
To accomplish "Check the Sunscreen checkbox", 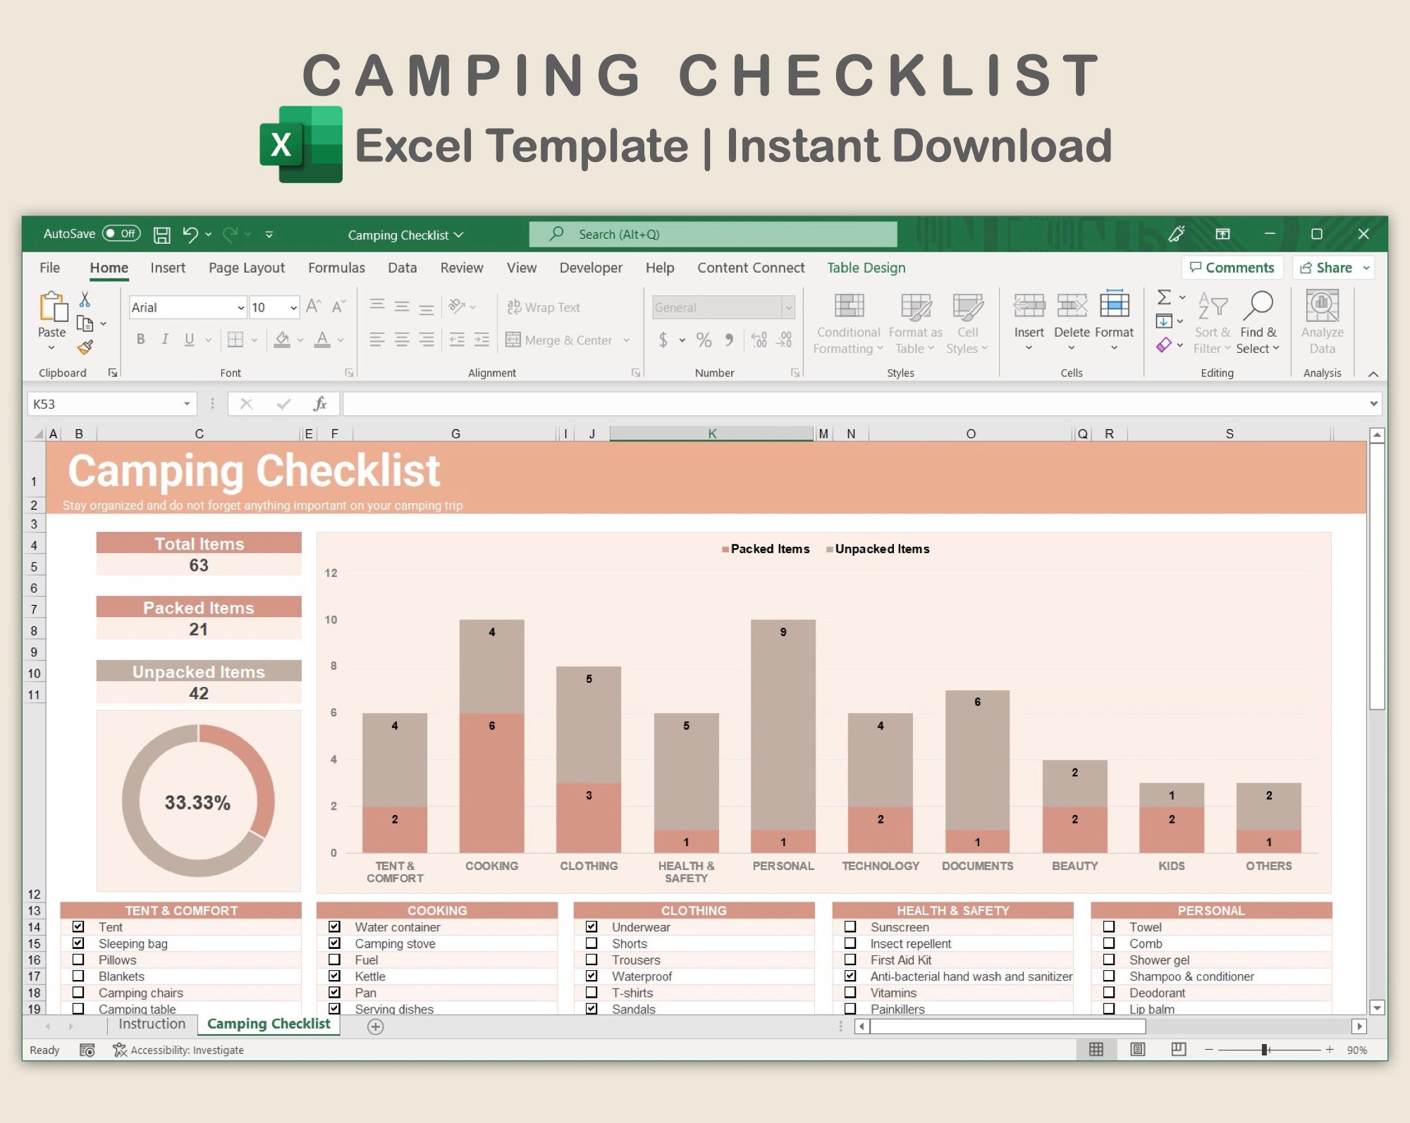I will tap(851, 927).
